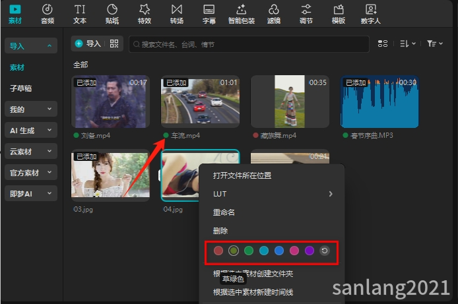Pick the red color label swatch
Image resolution: width=458 pixels, height=304 pixels.
(x=218, y=251)
